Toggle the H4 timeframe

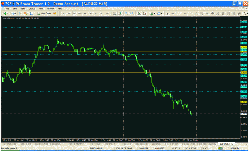point(91,14)
